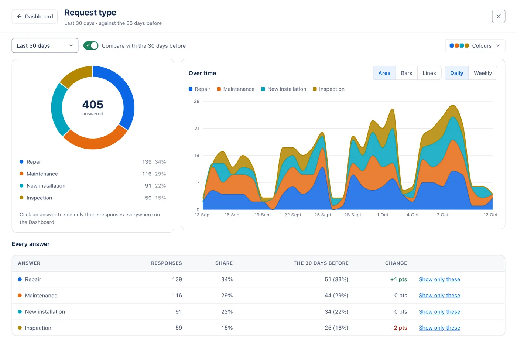Click the RESPONSES column header
517x348 pixels.
167,263
